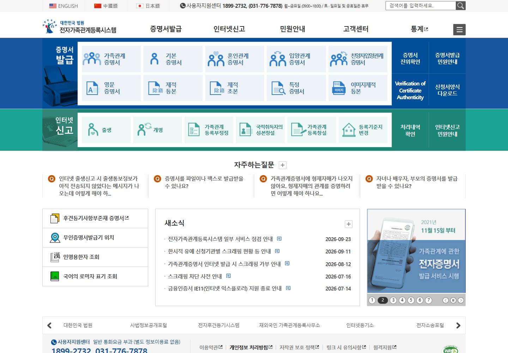The width and height of the screenshot is (508, 353).
Task: Open 고객센터 main menu
Action: (x=356, y=29)
